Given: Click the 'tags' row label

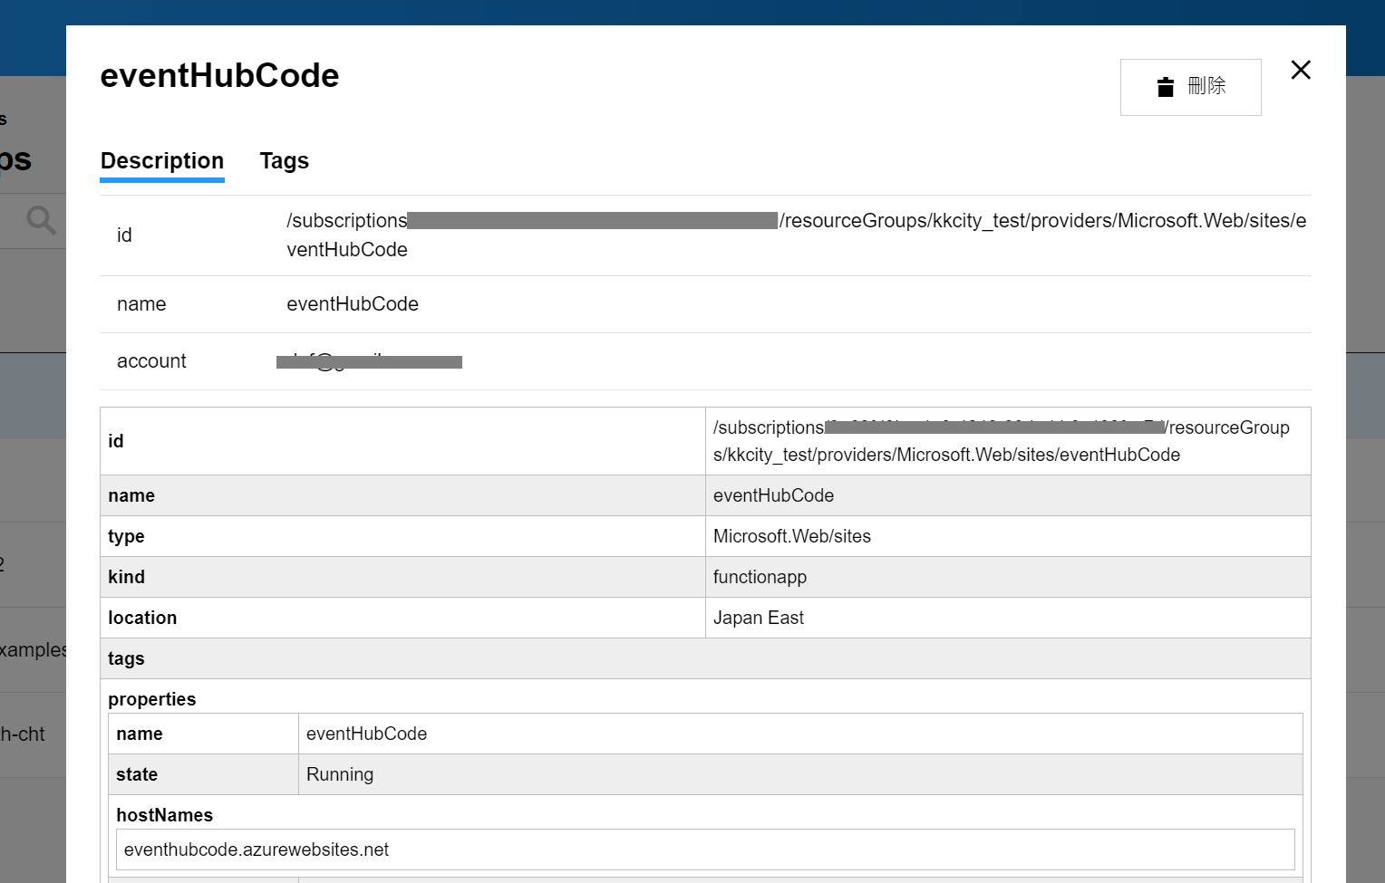Looking at the screenshot, I should (x=126, y=658).
